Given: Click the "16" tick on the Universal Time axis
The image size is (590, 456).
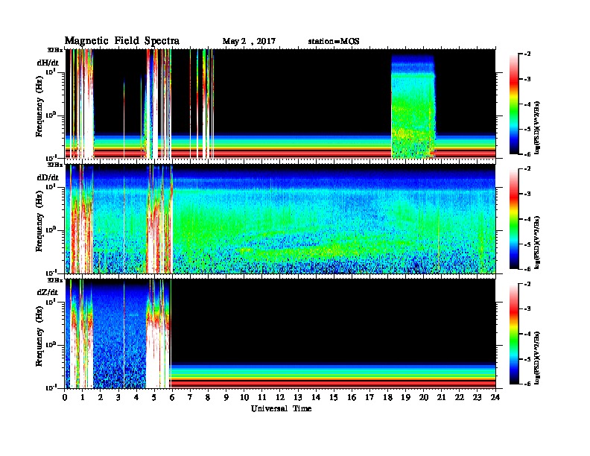Looking at the screenshot, I should point(352,398).
